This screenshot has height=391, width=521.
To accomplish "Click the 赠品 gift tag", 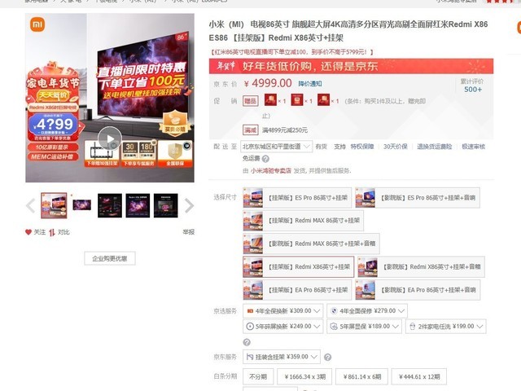I will pyautogui.click(x=251, y=101).
